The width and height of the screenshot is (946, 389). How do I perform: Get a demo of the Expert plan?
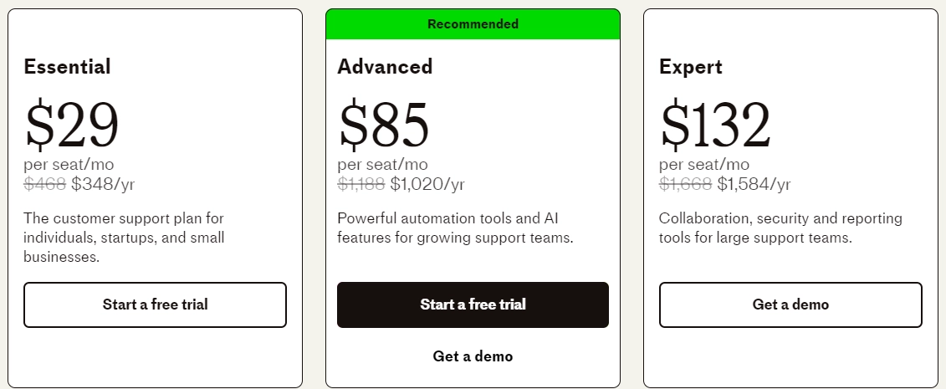790,305
